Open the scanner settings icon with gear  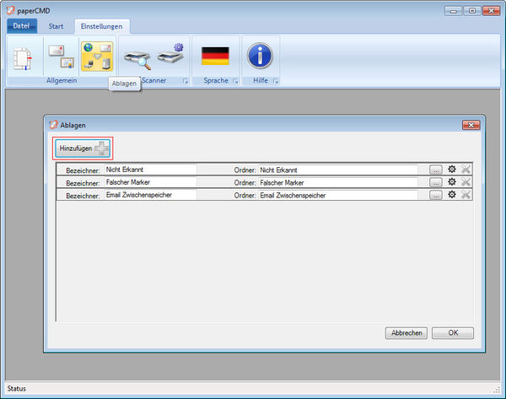[170, 53]
